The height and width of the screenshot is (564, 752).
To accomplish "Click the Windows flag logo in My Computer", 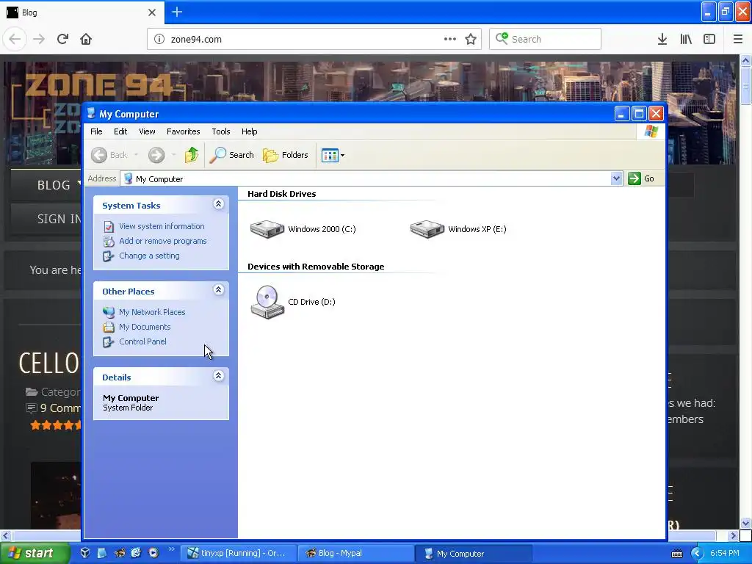I will pos(651,131).
